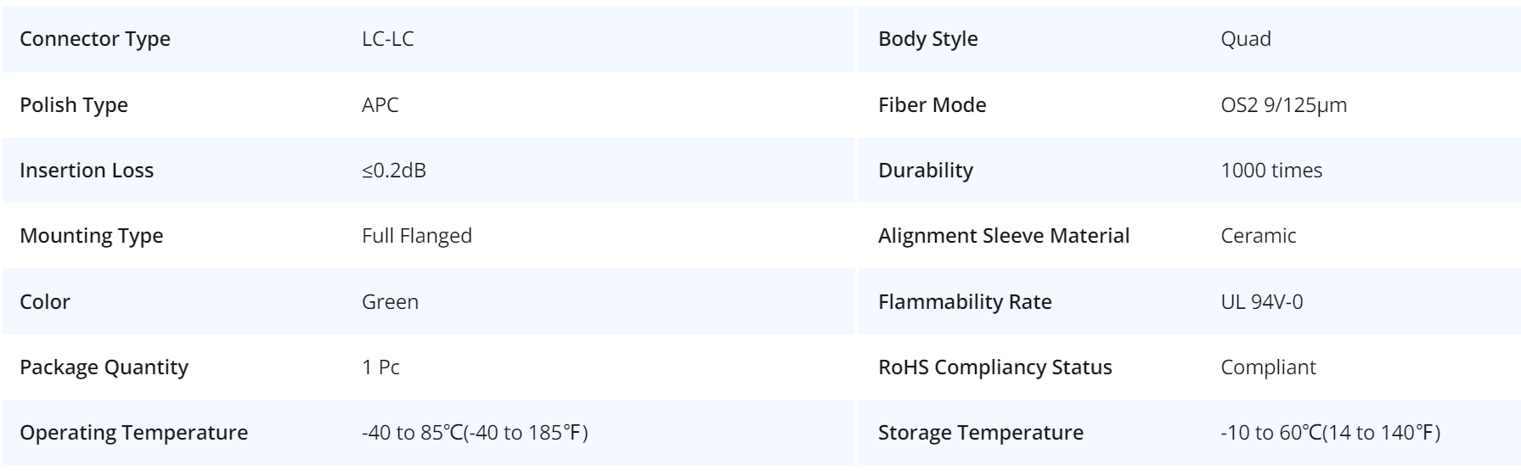Select the ≤0.2dB insertion loss value
The width and height of the screenshot is (1521, 471).
click(x=394, y=171)
